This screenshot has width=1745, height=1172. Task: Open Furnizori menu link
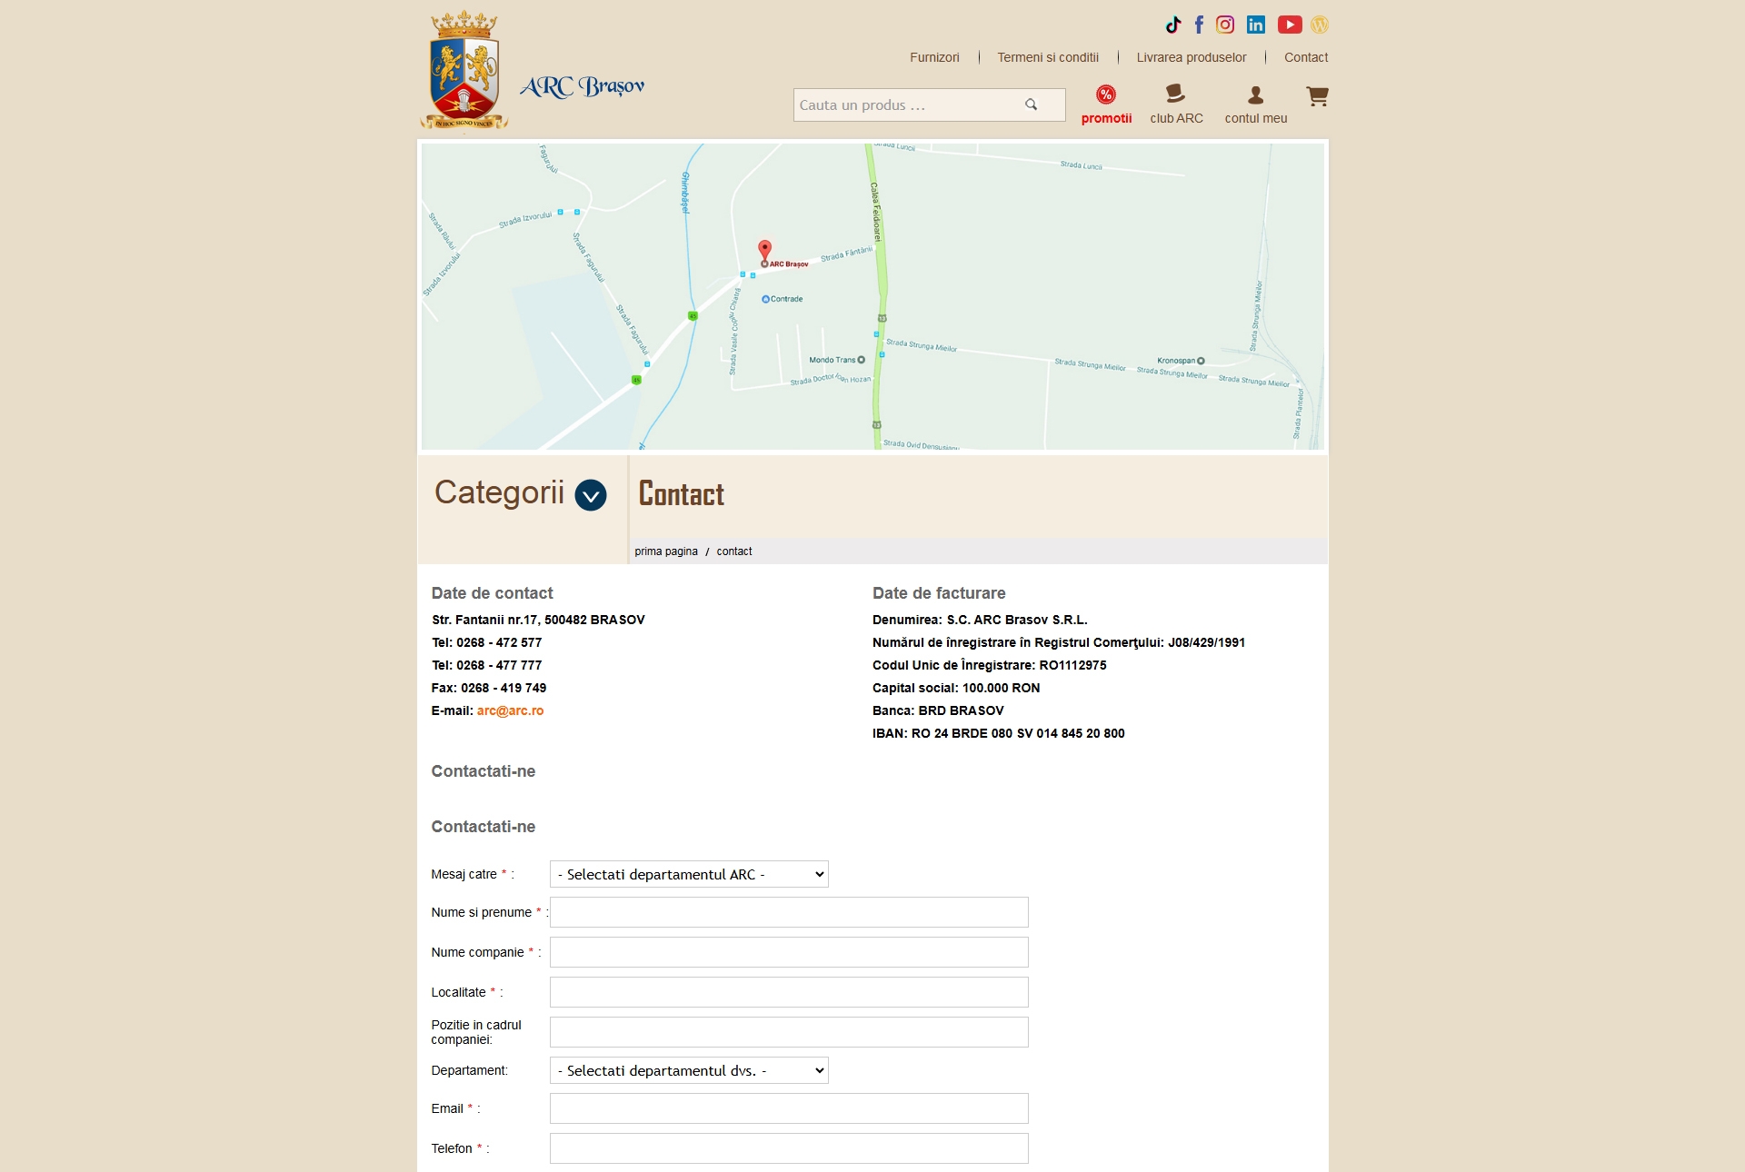934,57
